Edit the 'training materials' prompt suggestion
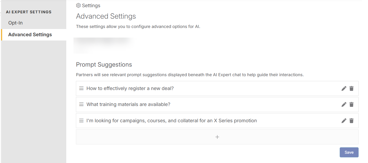The width and height of the screenshot is (368, 163). [x=344, y=104]
